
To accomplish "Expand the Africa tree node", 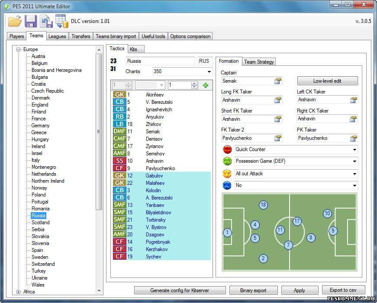I will point(18,292).
